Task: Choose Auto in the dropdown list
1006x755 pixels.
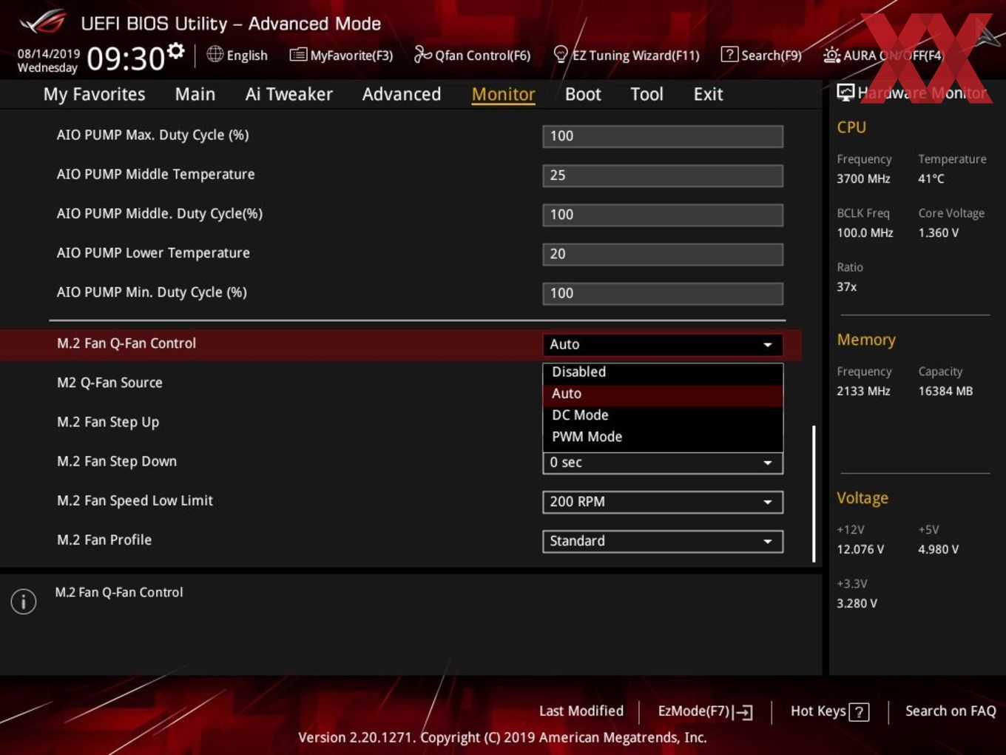Action: [x=663, y=394]
